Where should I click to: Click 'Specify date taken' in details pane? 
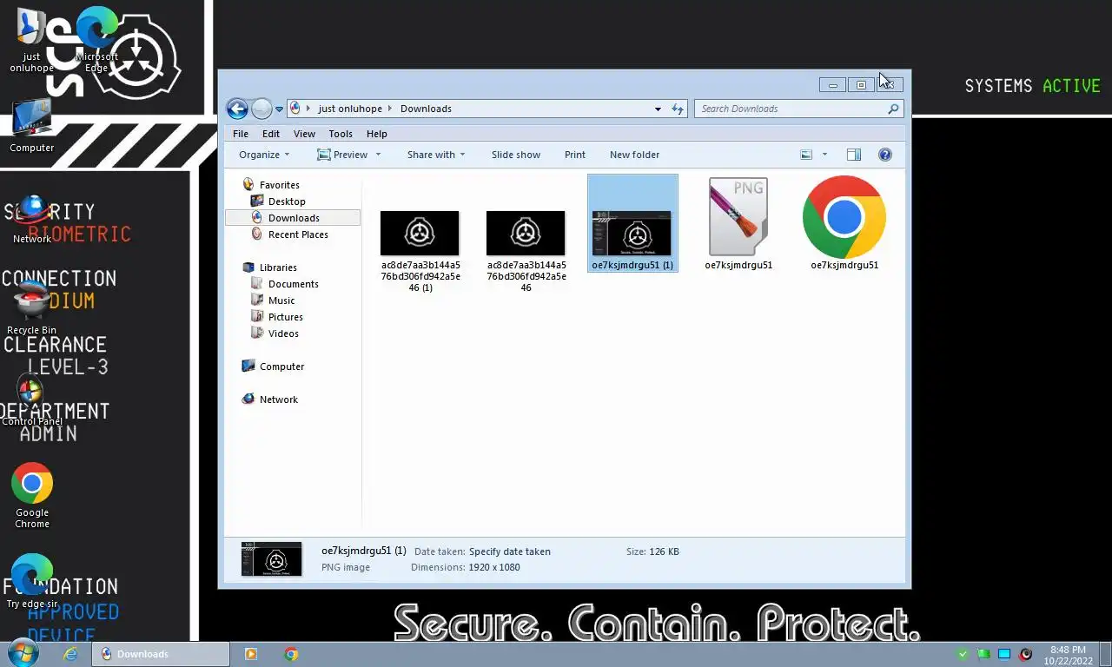coord(509,551)
